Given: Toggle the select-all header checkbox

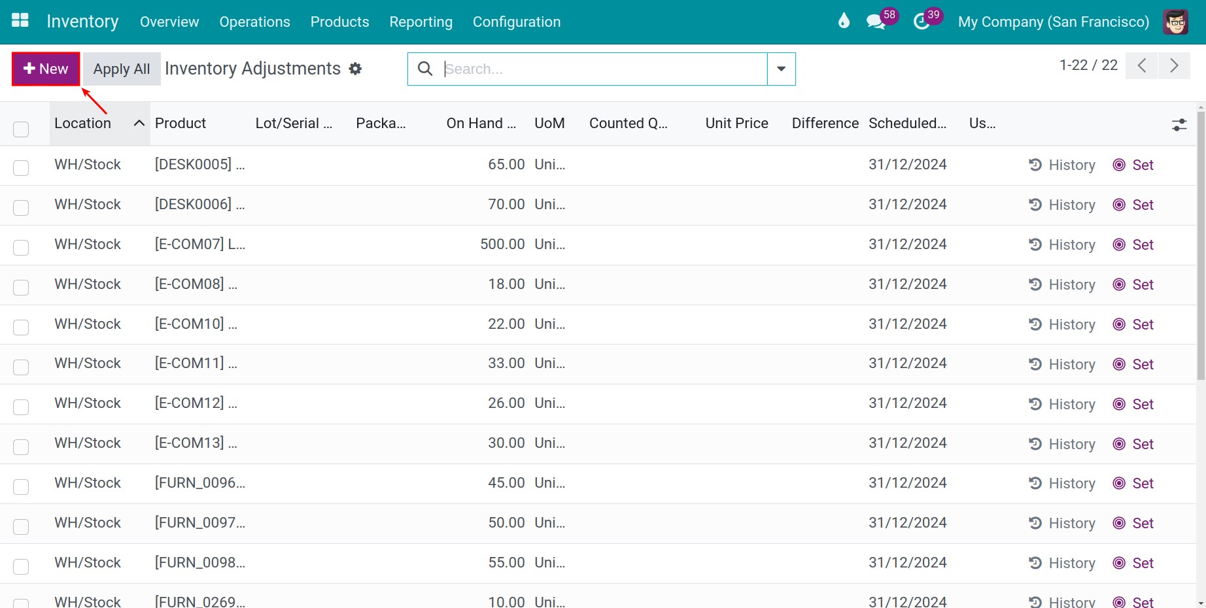Looking at the screenshot, I should coord(21,129).
